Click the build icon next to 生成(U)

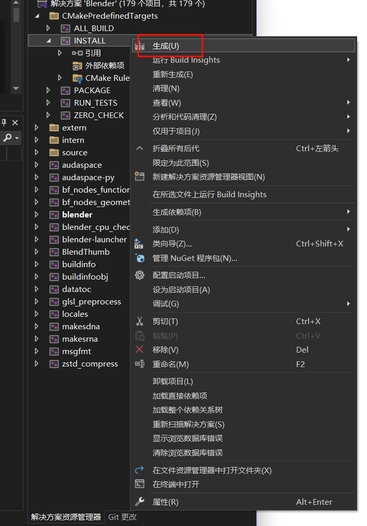[x=140, y=46]
